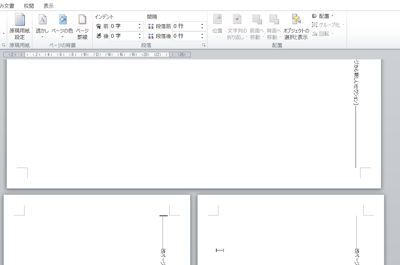This screenshot has height=265, width=400.
Task: Open the 校閲 review tab
Action: pos(29,6)
